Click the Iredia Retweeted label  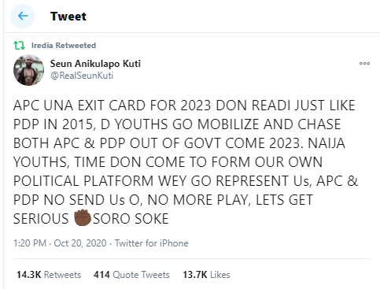coord(64,46)
